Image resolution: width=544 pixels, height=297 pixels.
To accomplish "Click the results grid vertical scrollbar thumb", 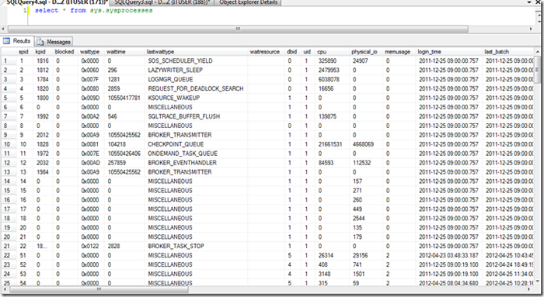I will pos(538,70).
